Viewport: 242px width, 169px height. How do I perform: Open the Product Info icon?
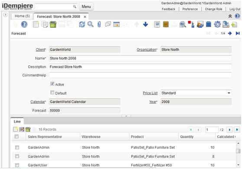[x=209, y=24]
